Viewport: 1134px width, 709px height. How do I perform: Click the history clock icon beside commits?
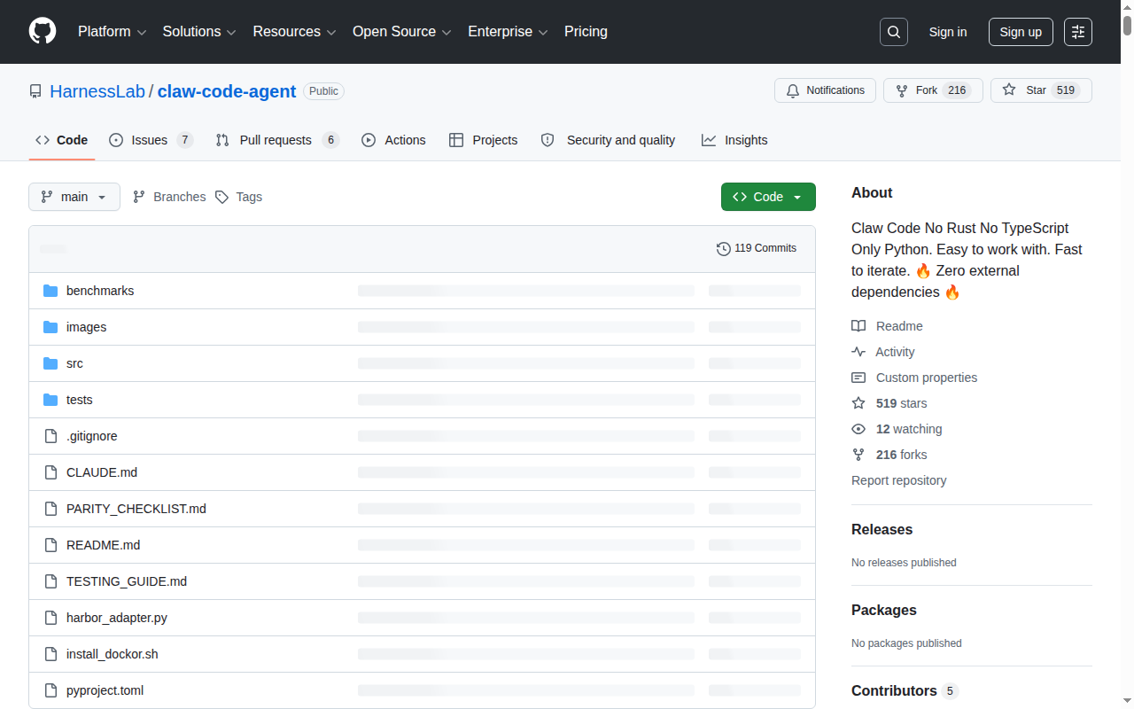tap(724, 248)
